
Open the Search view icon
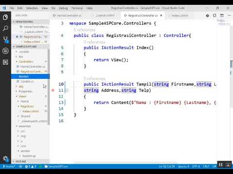pyautogui.click(x=5, y=29)
